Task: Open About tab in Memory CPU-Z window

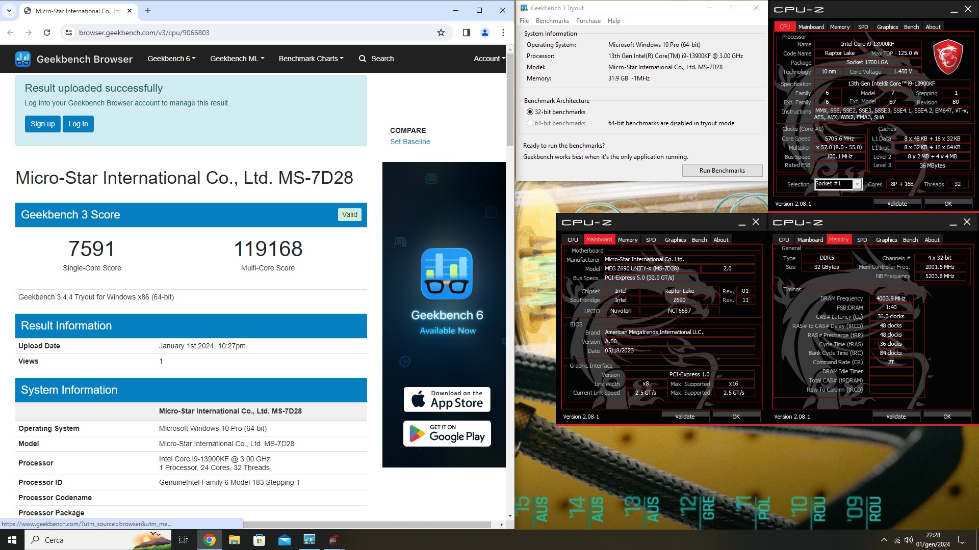Action: pos(932,240)
